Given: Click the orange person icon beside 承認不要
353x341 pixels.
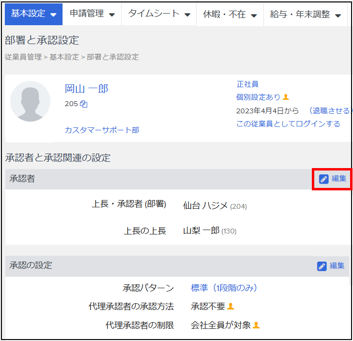Looking at the screenshot, I should point(231,306).
